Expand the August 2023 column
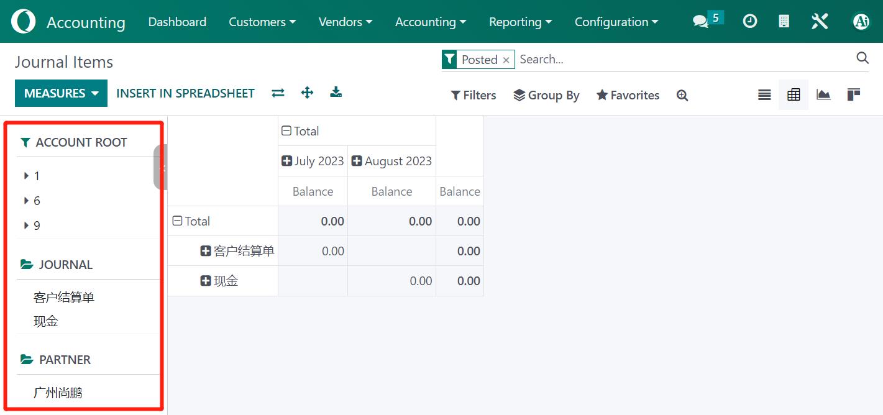This screenshot has width=883, height=415. (357, 161)
